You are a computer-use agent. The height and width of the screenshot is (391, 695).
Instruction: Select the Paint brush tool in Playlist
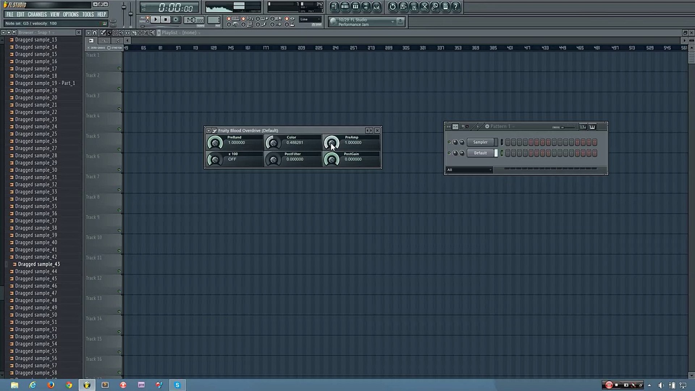pyautogui.click(x=109, y=33)
